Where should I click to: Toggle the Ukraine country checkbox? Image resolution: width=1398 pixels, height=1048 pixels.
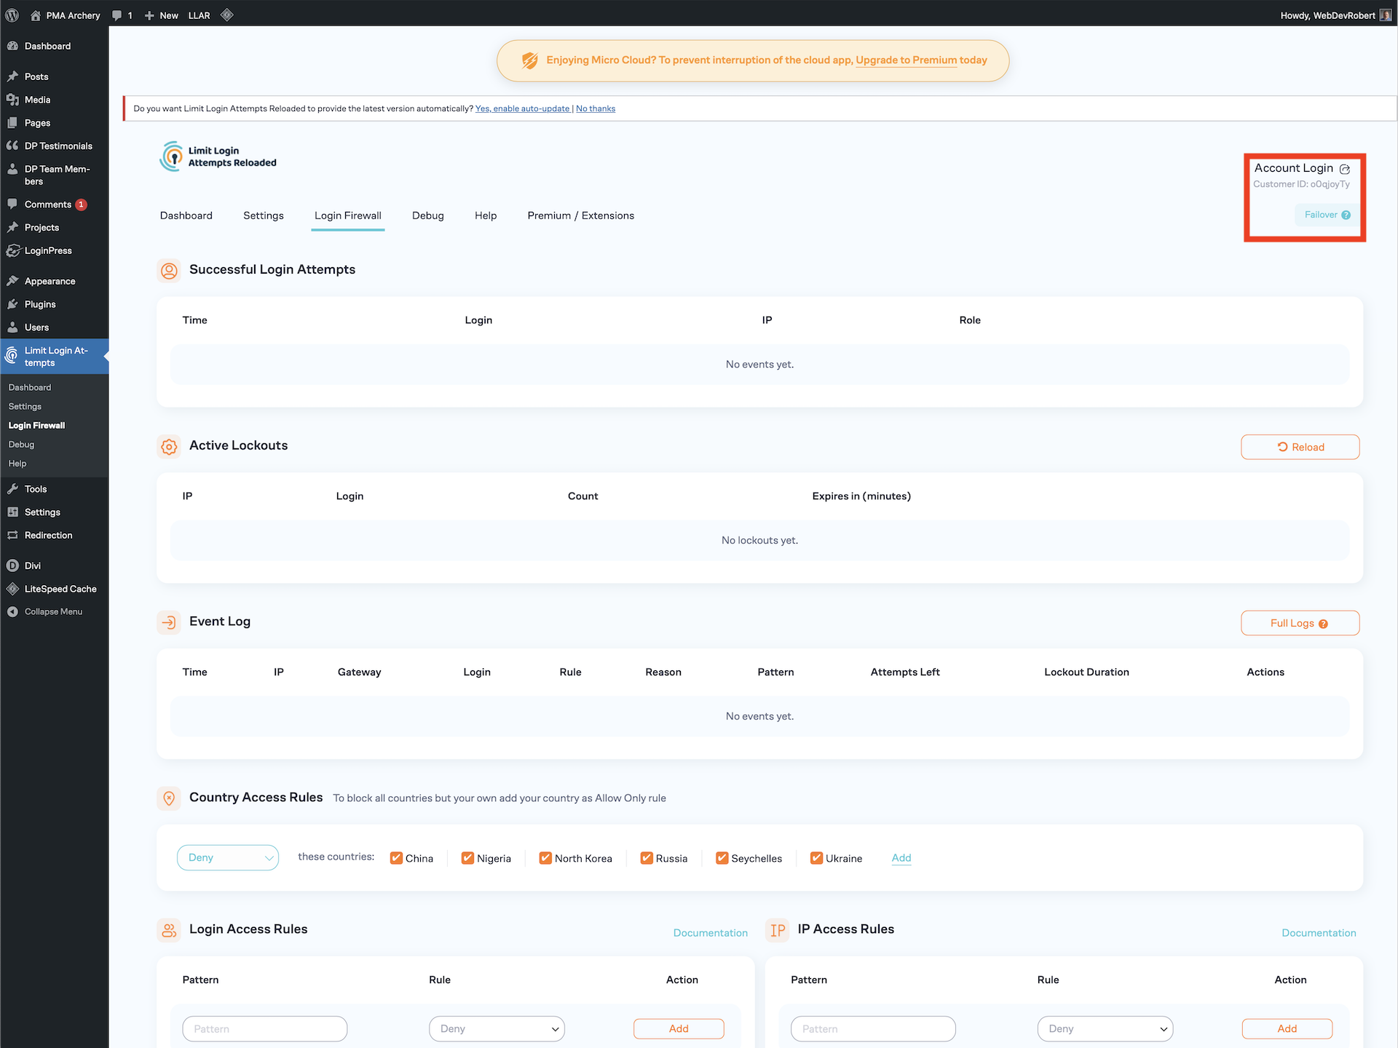click(816, 858)
